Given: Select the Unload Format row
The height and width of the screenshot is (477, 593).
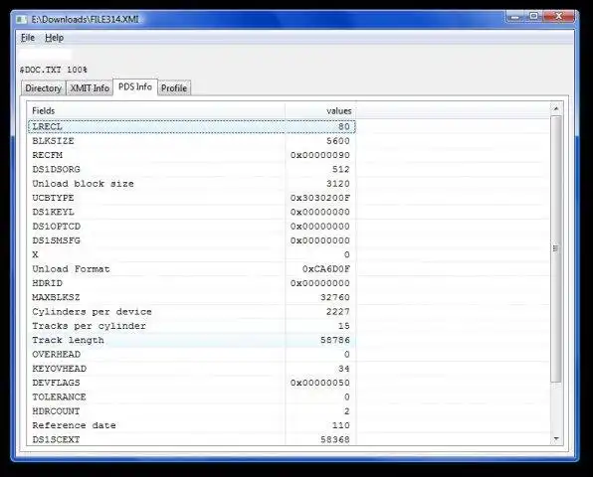Looking at the screenshot, I should [x=192, y=269].
